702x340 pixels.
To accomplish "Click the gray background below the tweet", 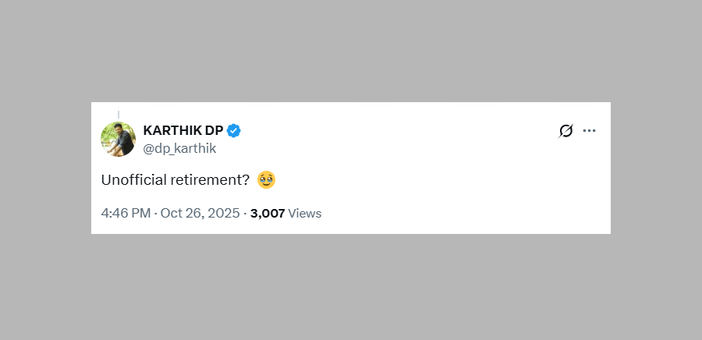I will pyautogui.click(x=351, y=289).
